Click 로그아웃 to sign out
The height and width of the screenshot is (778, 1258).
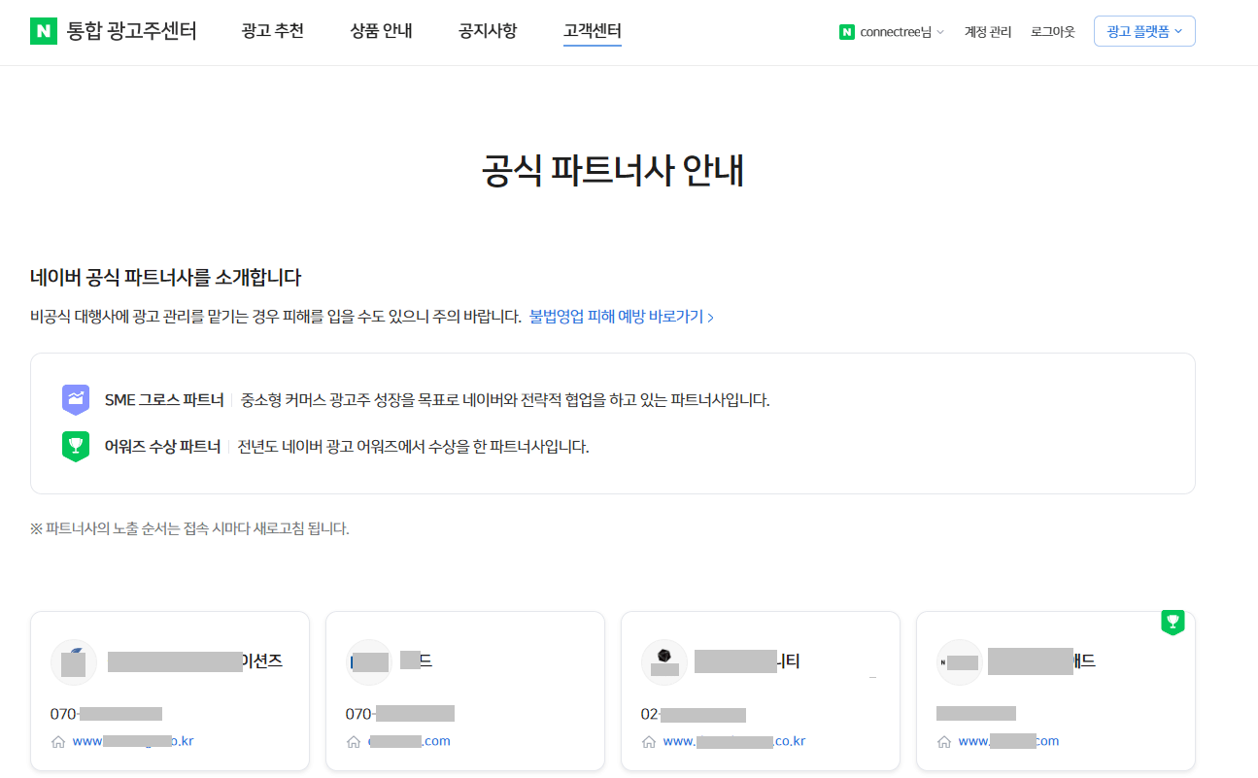coord(1052,31)
